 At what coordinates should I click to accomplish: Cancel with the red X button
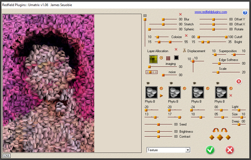click(230, 150)
